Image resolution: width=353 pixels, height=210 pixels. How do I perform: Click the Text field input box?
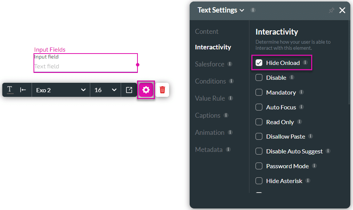coord(85,66)
